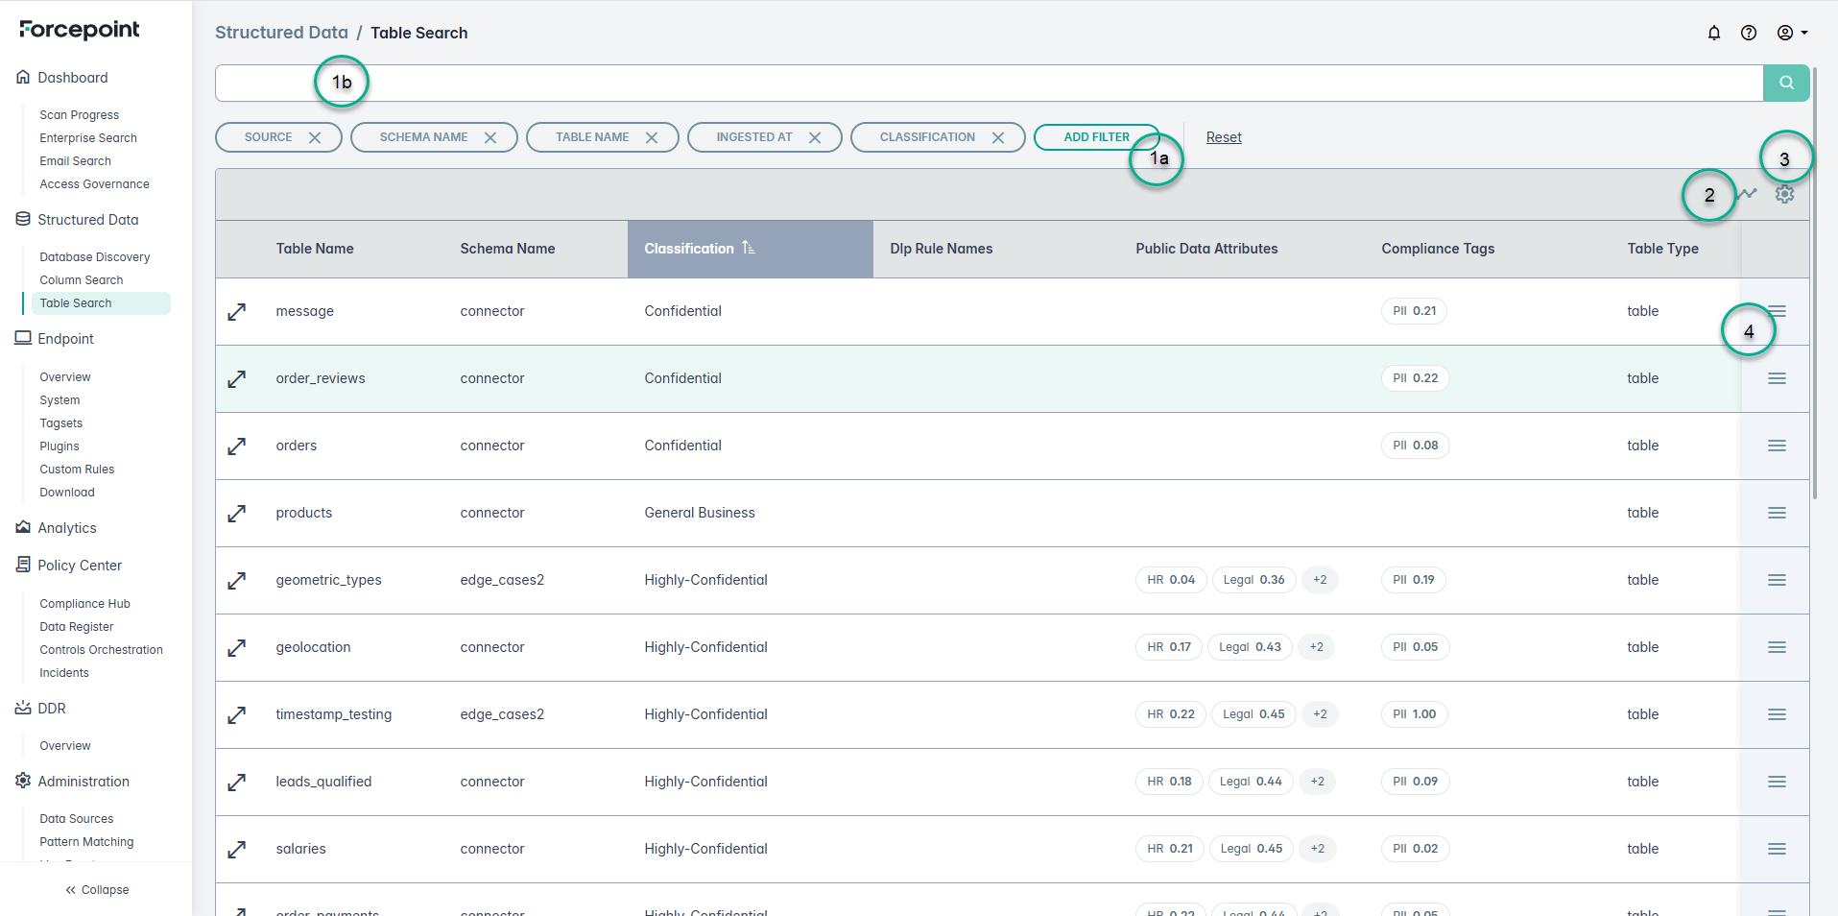Click the ADD FILTER button
The width and height of the screenshot is (1838, 916).
tap(1095, 137)
